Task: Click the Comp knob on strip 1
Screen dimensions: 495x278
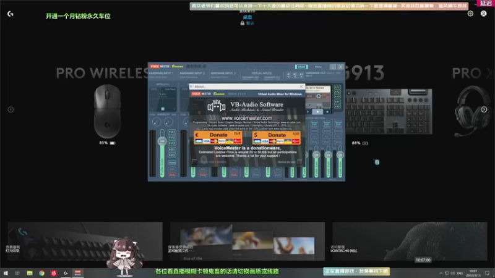Action: tap(156, 122)
